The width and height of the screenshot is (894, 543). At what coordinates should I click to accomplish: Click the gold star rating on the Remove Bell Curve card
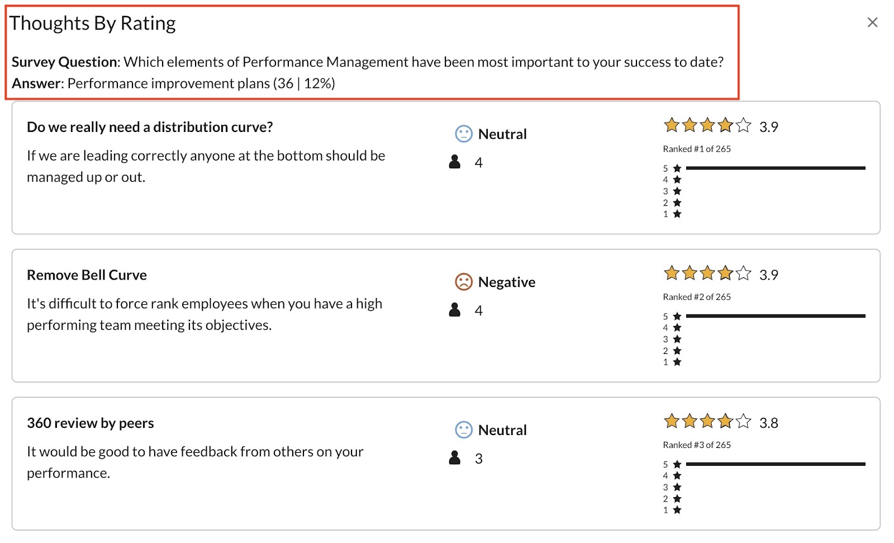707,273
